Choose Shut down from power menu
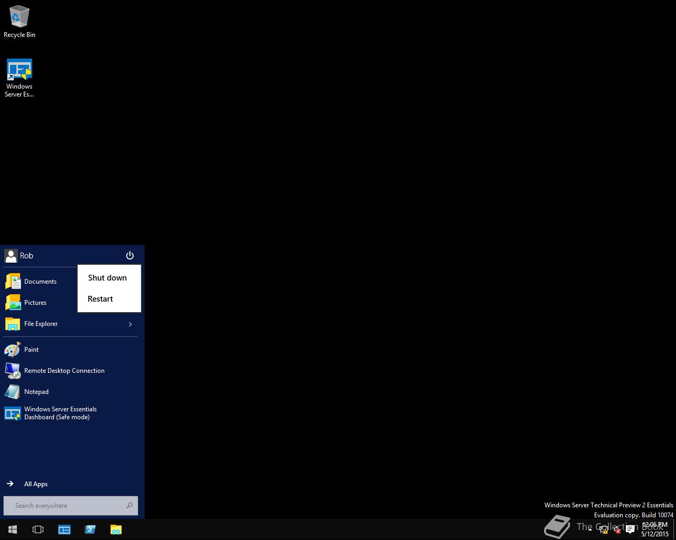 coord(109,278)
